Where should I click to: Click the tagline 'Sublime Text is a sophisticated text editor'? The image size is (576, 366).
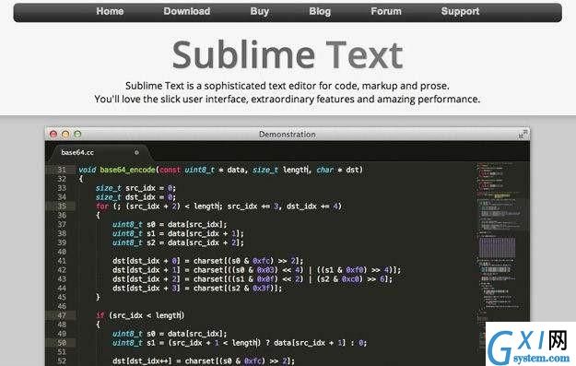[288, 86]
